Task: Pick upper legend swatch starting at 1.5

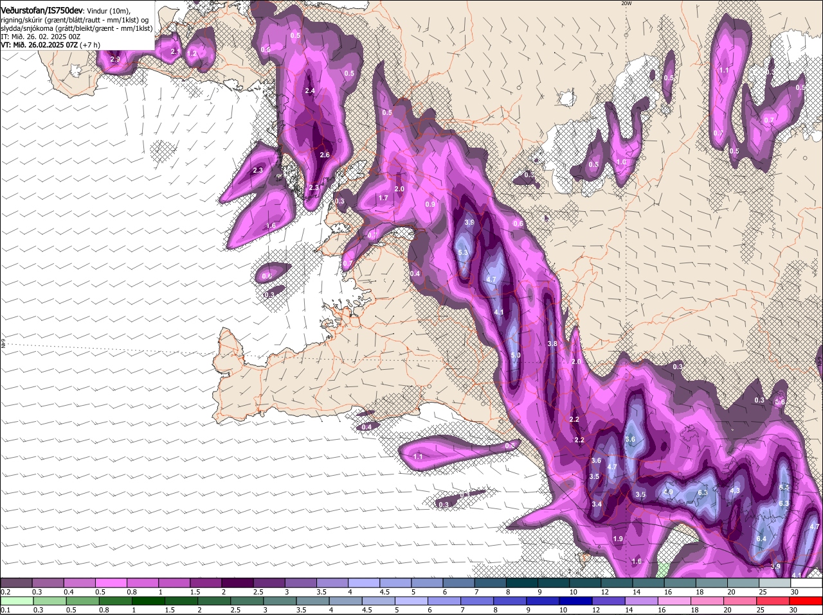Action: [x=205, y=582]
